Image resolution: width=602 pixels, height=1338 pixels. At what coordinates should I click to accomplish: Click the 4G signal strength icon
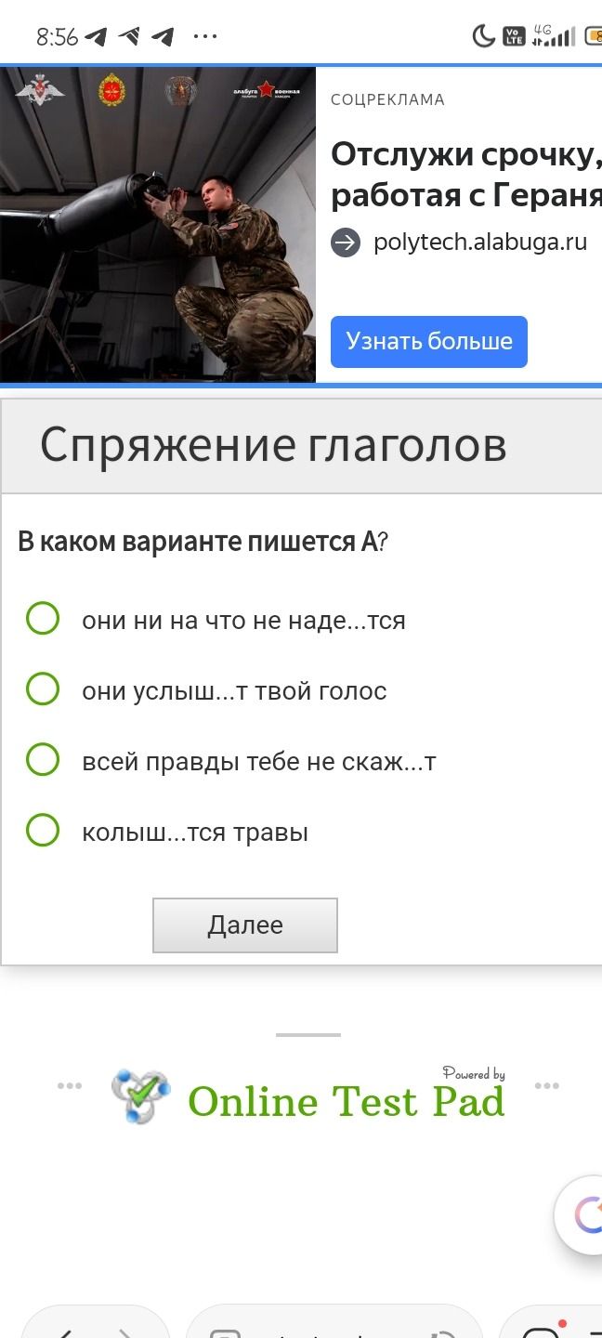pos(554,36)
